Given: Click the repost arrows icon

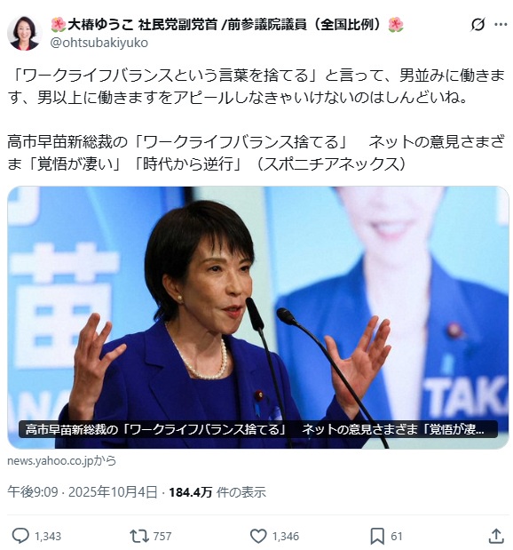Looking at the screenshot, I should click(x=139, y=536).
